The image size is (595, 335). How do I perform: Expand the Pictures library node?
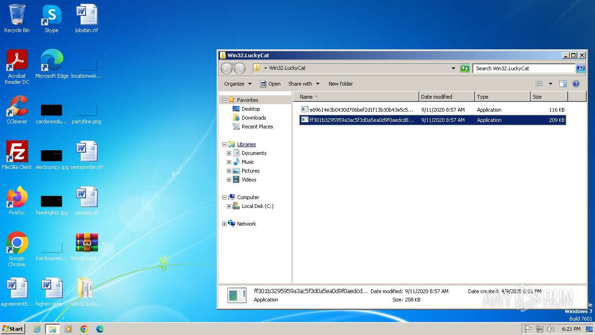coord(229,171)
